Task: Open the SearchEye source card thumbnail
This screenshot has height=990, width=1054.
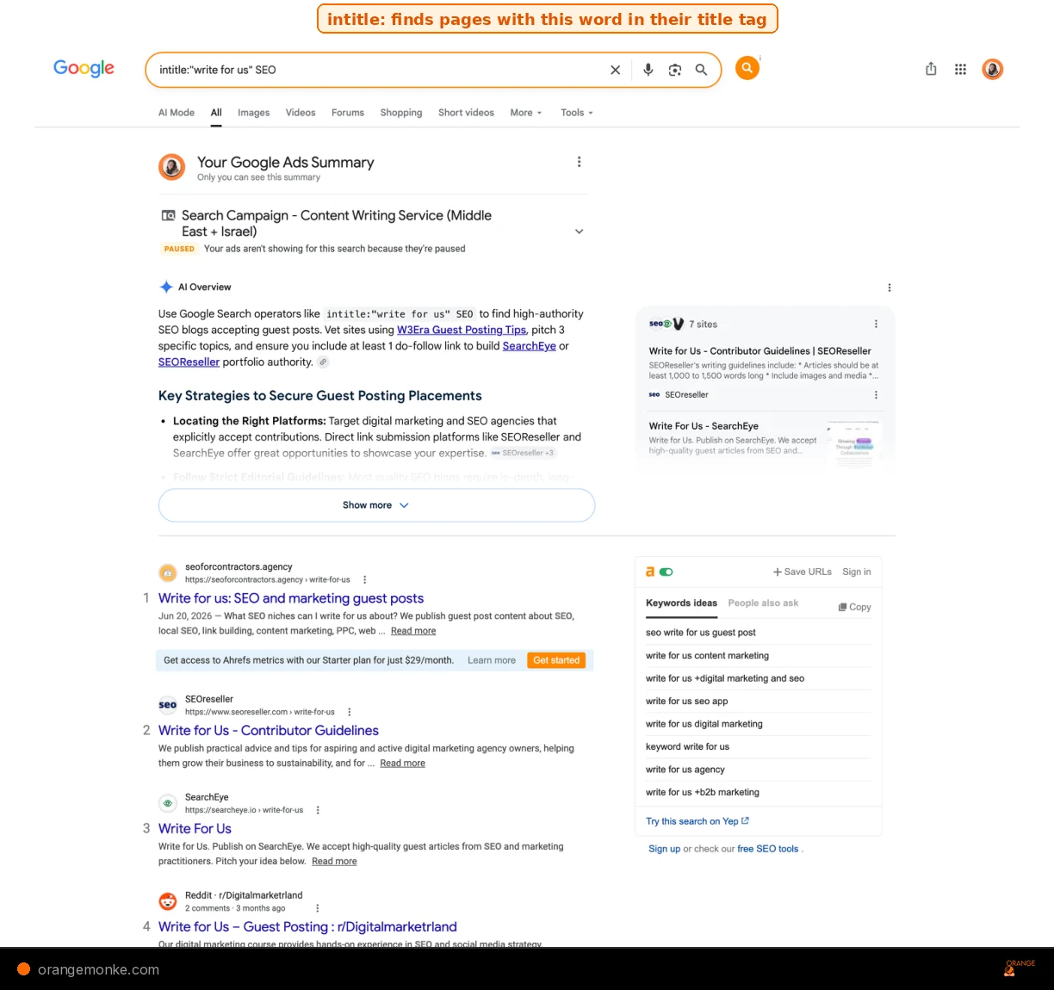Action: [853, 442]
